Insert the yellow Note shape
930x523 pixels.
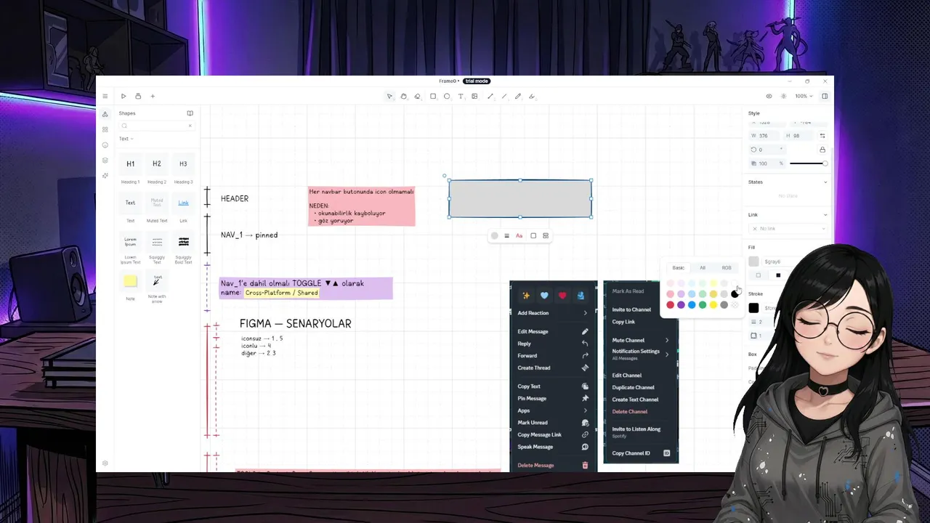[x=130, y=281]
